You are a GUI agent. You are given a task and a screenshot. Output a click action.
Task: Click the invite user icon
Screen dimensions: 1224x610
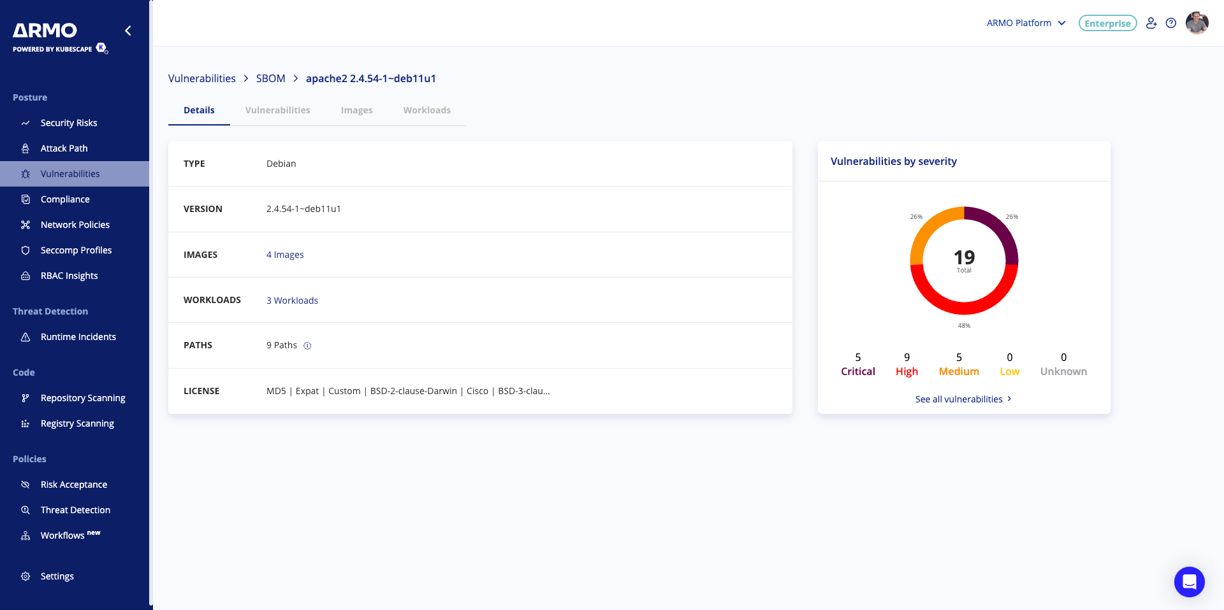tap(1151, 23)
